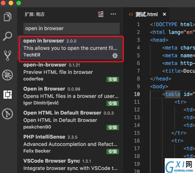Click the "This allows you to open" description
195x173 pixels.
pyautogui.click(x=70, y=48)
